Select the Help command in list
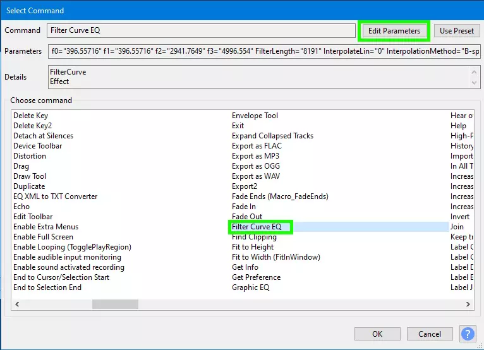The height and width of the screenshot is (350, 484). [458, 126]
